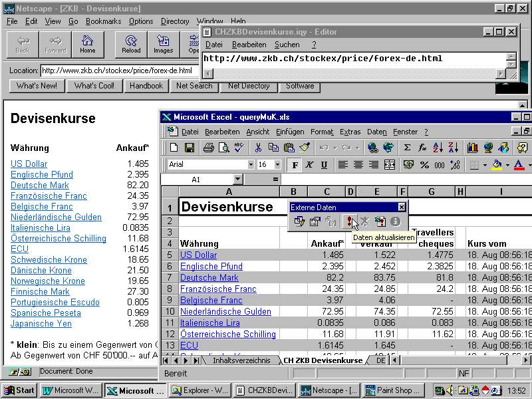This screenshot has width=532, height=399.
Task: Switch to Inhaltsverzeichnis sheet tab
Action: coord(241,360)
